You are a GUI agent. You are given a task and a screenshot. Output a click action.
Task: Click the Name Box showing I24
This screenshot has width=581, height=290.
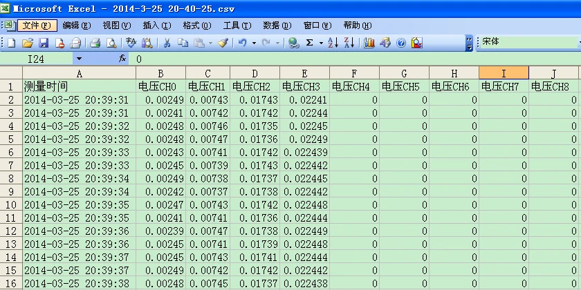click(36, 59)
